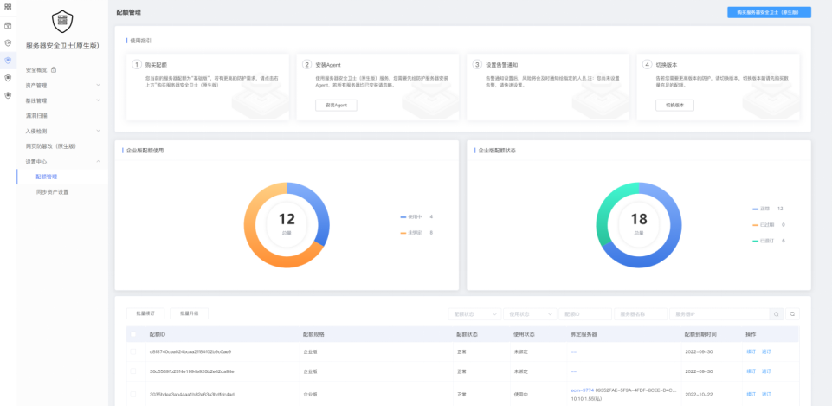Image resolution: width=832 pixels, height=406 pixels.
Task: Click the 配额到期时间 column header
Action: tap(700, 334)
